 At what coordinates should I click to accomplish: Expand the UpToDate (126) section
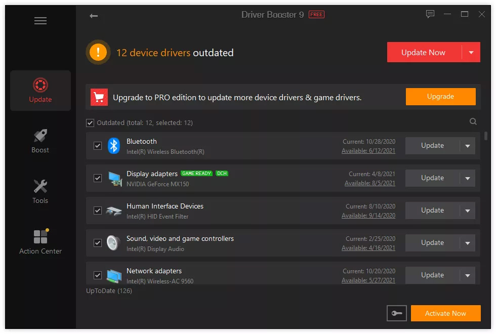109,290
